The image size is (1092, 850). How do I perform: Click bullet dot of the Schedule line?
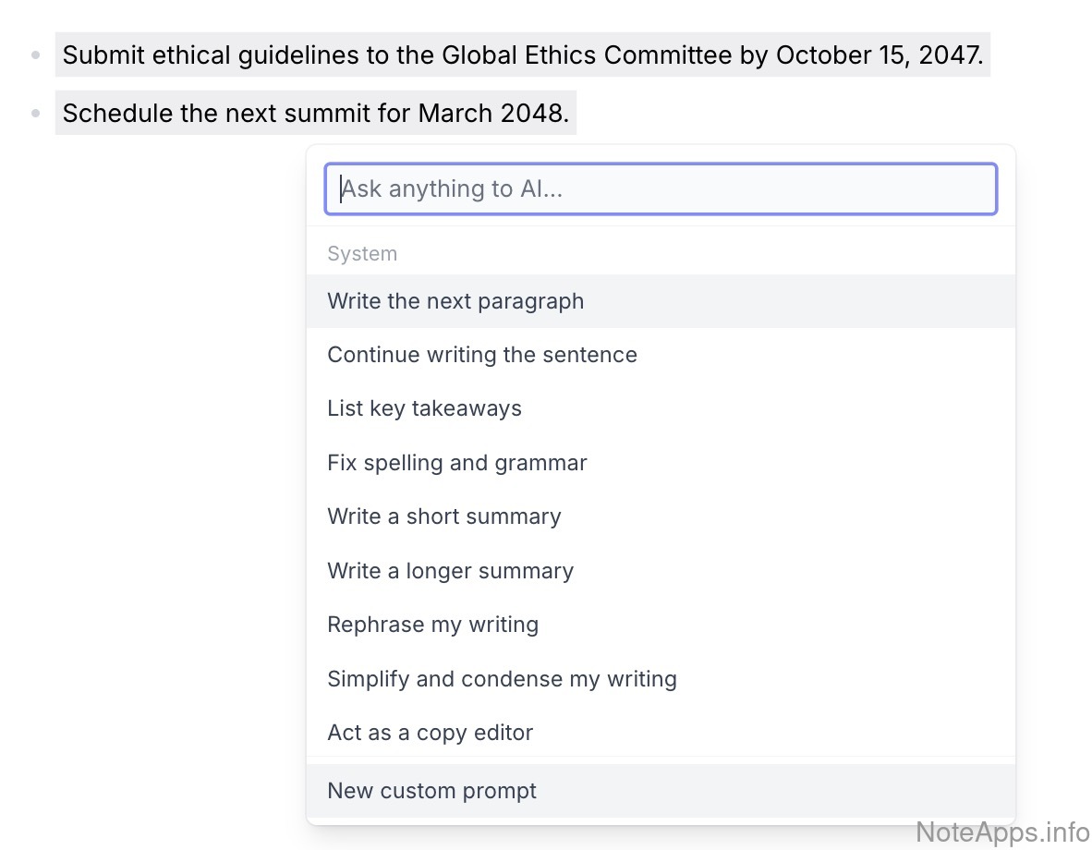36,114
